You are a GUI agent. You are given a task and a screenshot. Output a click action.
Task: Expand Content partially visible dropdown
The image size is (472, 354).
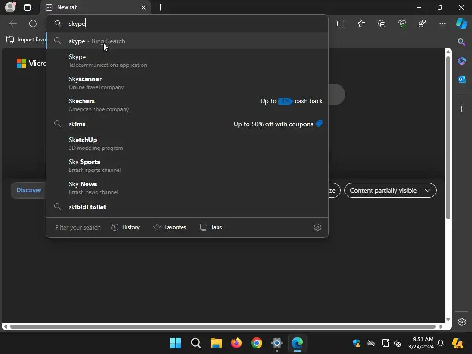pos(390,190)
